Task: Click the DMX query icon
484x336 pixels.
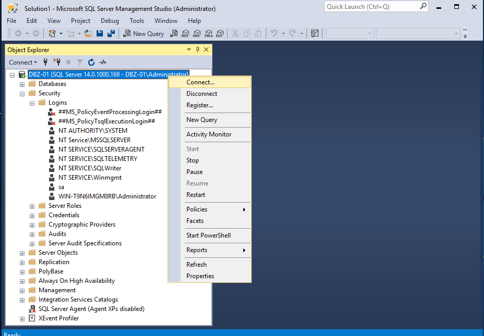Action: click(197, 33)
